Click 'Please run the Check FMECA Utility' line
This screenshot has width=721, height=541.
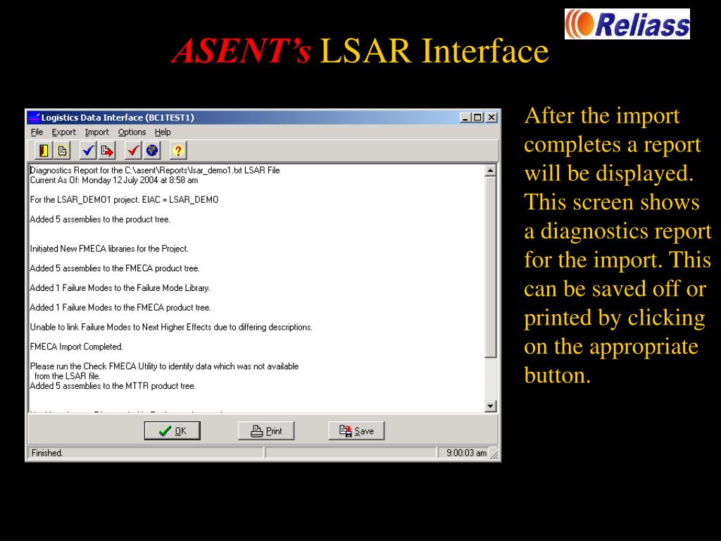pyautogui.click(x=164, y=366)
